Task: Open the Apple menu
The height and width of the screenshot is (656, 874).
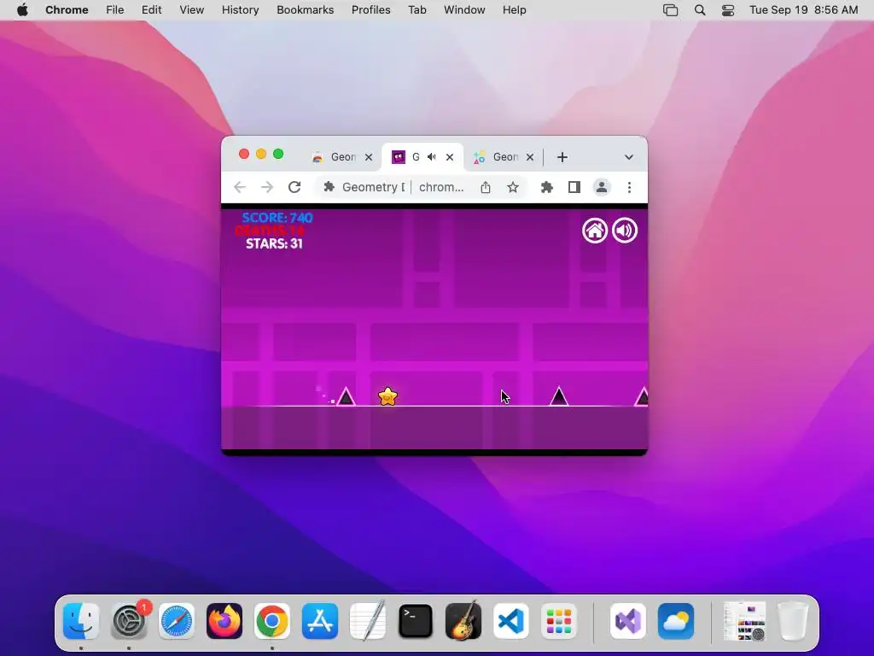Action: coord(22,10)
